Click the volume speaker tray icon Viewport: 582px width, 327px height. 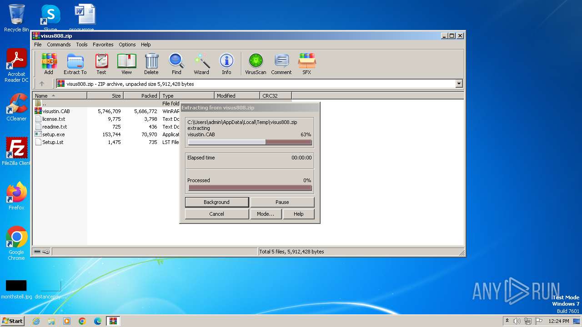click(x=517, y=321)
